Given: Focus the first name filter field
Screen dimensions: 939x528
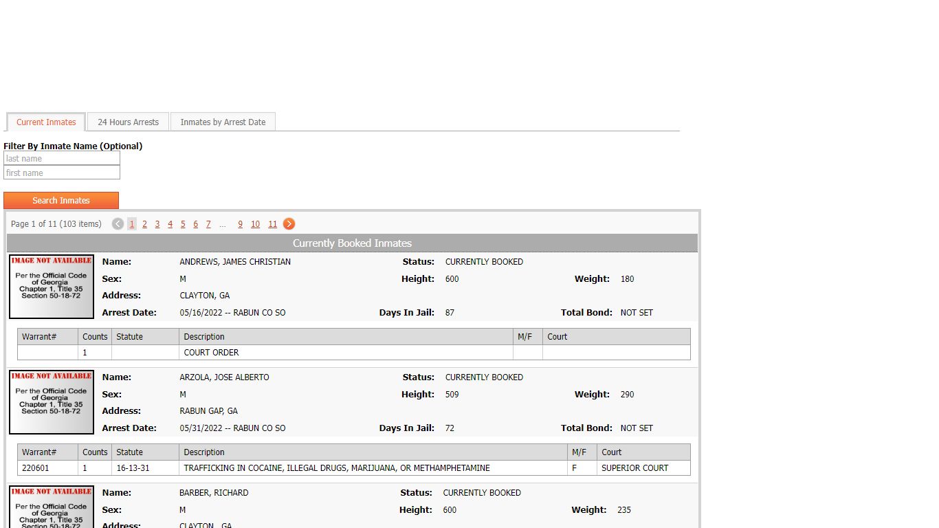Looking at the screenshot, I should point(62,173).
